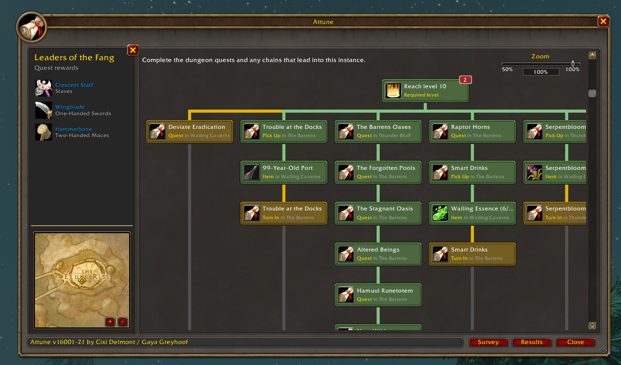621x365 pixels.
Task: Click the Serpentbloom Turn In scroll icon
Action: [x=535, y=213]
